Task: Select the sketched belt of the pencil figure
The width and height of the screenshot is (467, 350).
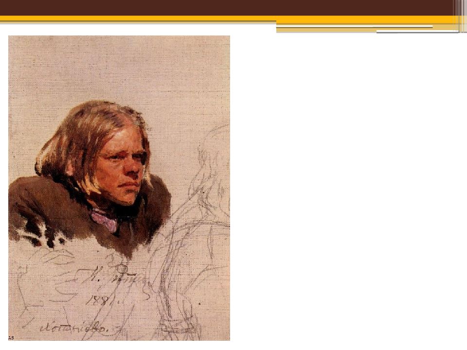Action: point(179,325)
